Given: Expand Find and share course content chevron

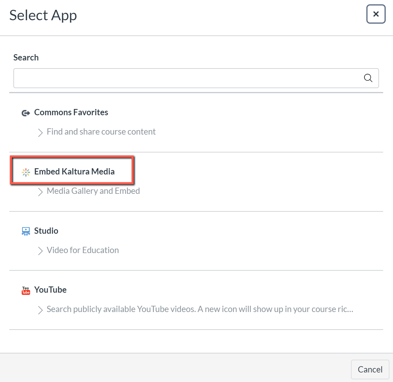Looking at the screenshot, I should (x=40, y=132).
